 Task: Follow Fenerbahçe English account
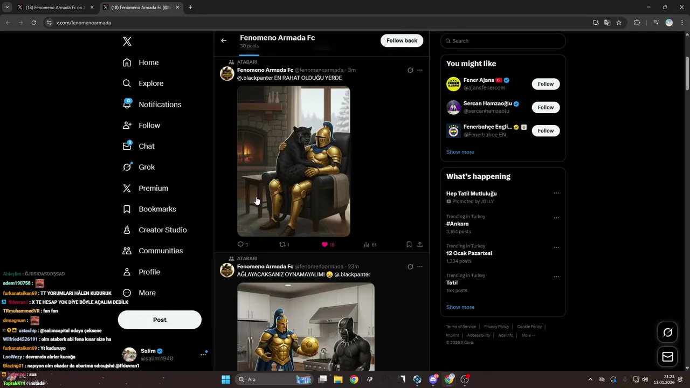pos(546,130)
